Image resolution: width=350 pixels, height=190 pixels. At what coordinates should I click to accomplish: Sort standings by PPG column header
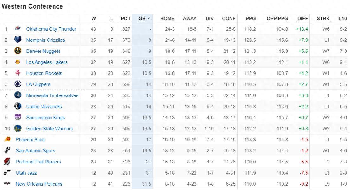251,19
